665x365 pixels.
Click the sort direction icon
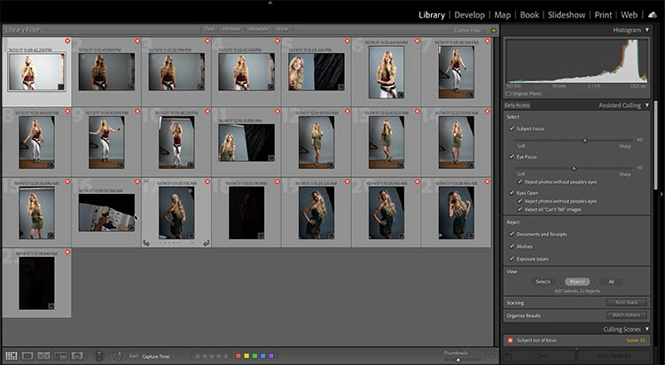(119, 355)
